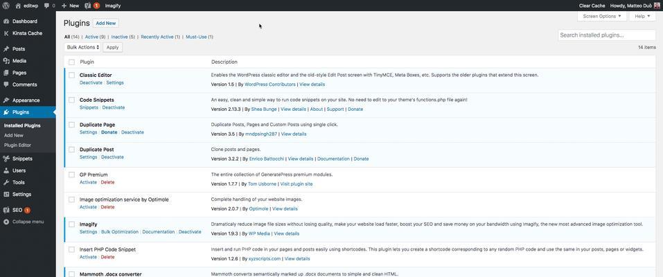
Task: Show All plugins filter
Action: (72, 37)
